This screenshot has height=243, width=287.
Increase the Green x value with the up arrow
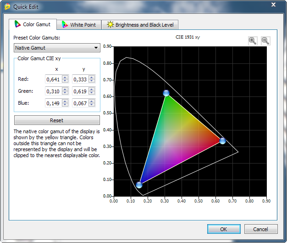[65, 89]
